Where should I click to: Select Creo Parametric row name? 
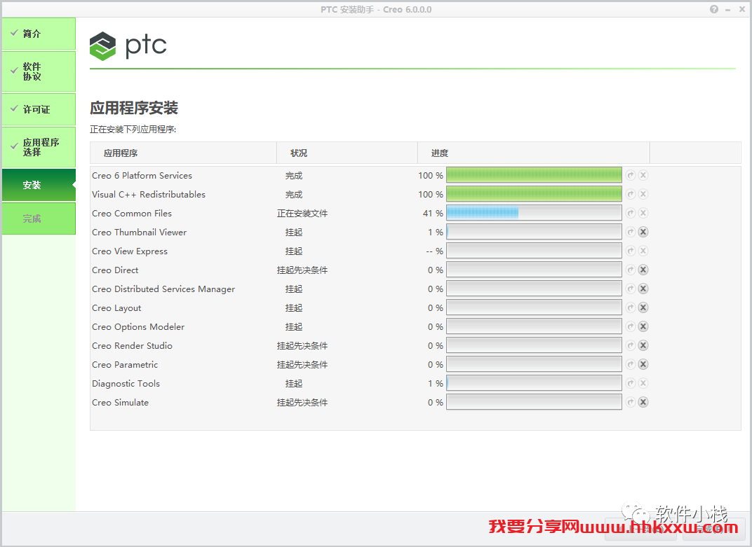125,364
